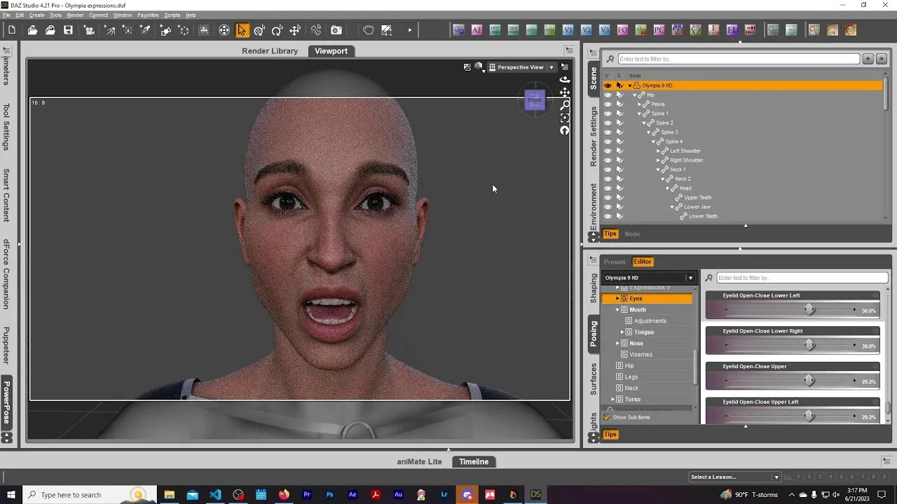The width and height of the screenshot is (897, 504).
Task: Select the Translate move tool
Action: pos(295,30)
